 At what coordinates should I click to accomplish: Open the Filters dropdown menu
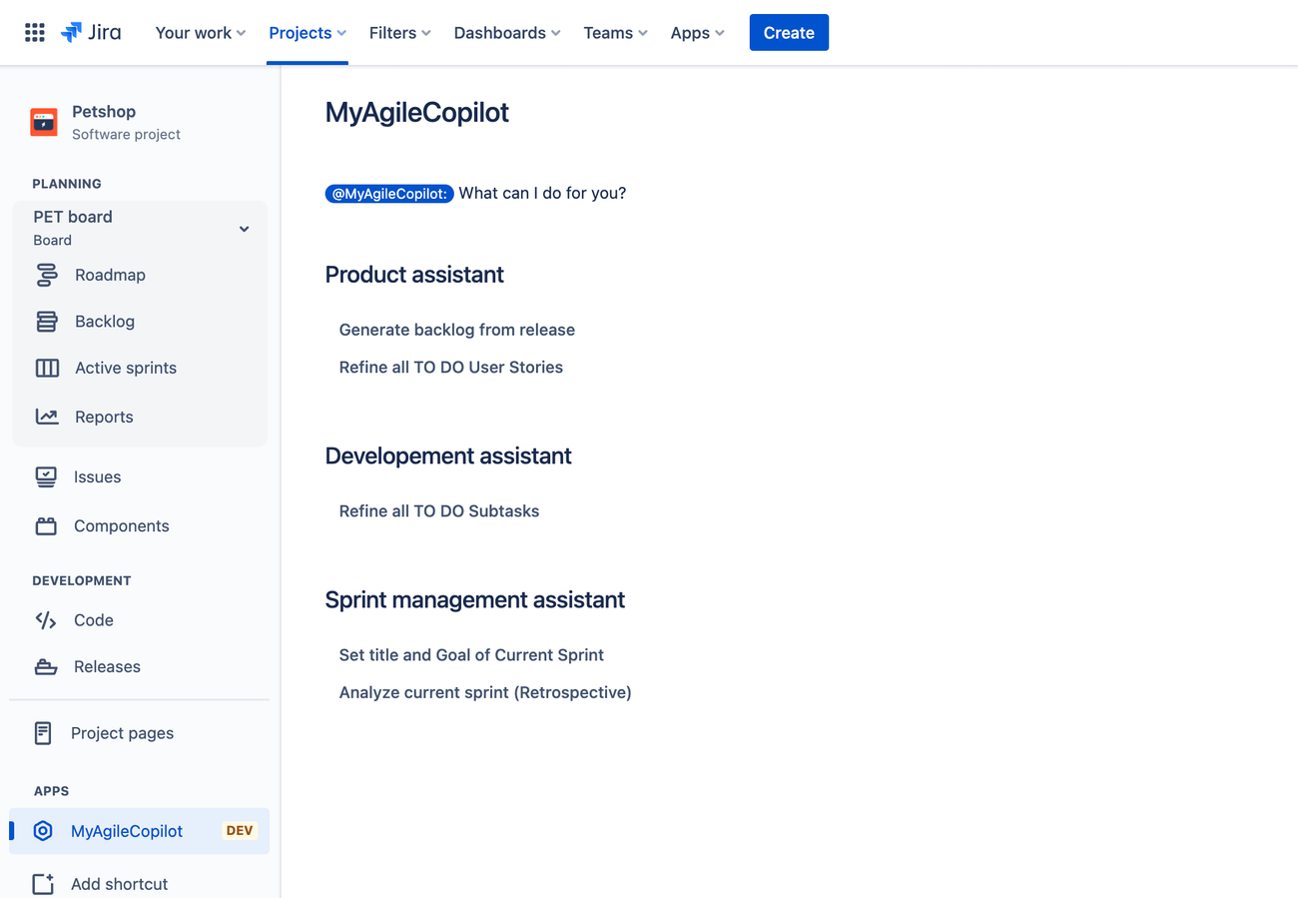pyautogui.click(x=400, y=33)
